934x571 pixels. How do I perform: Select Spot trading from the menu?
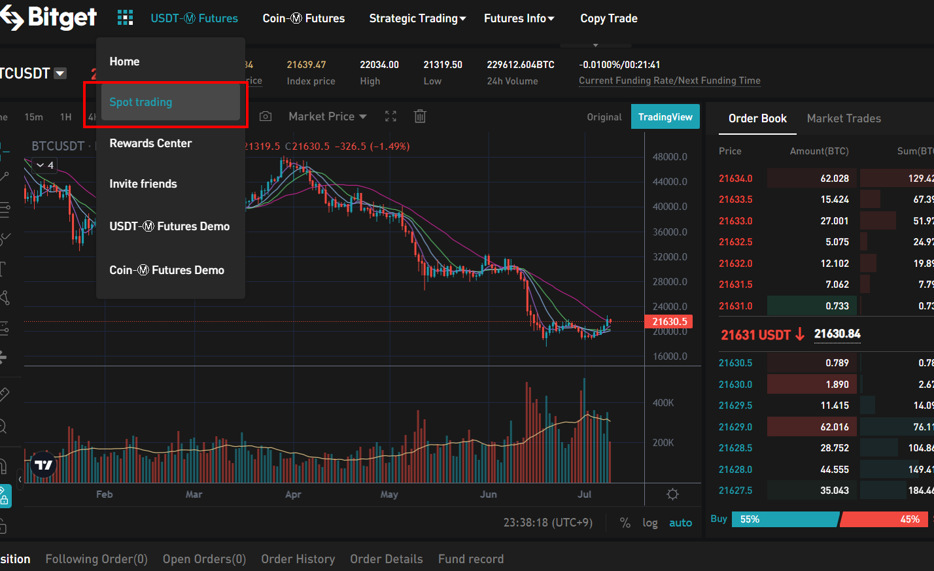171,102
